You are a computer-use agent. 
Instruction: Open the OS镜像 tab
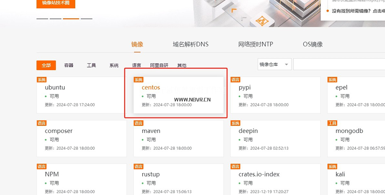pyautogui.click(x=312, y=44)
